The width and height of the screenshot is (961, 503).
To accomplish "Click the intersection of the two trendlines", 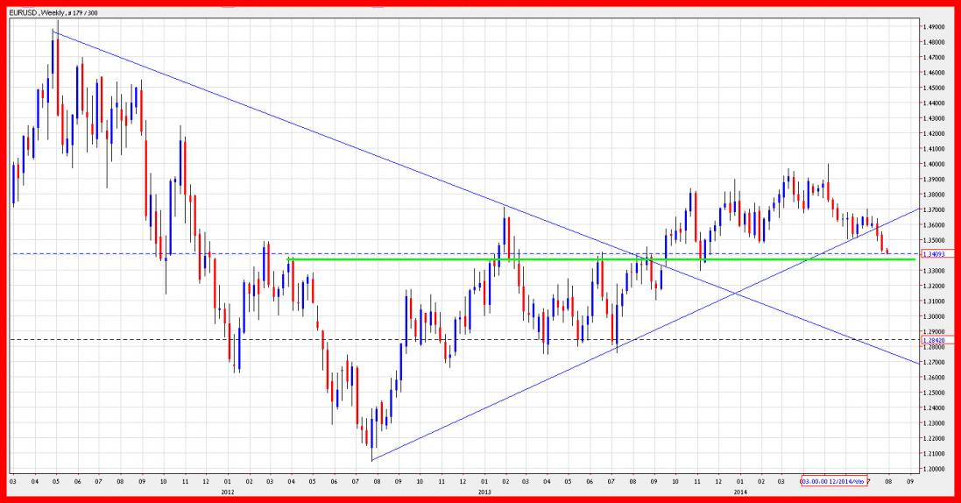I will coord(738,294).
